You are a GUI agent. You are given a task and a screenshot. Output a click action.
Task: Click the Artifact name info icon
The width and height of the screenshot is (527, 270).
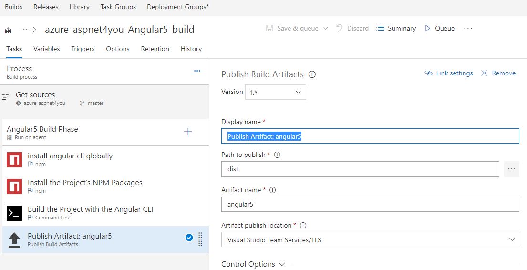273,190
